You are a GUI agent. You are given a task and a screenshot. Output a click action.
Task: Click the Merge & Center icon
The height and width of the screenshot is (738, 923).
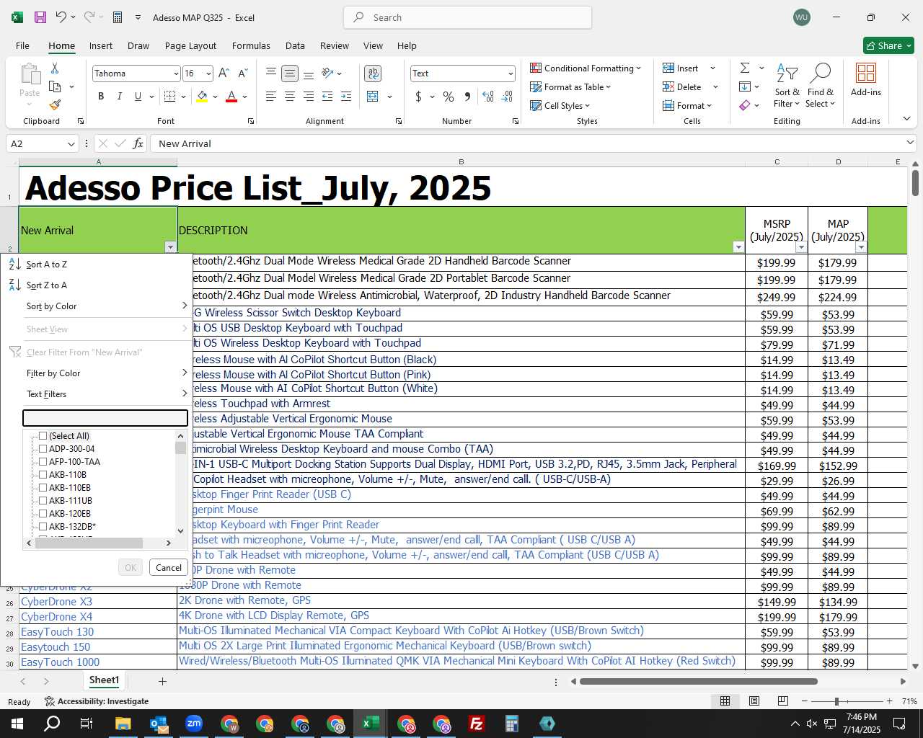[x=373, y=96]
